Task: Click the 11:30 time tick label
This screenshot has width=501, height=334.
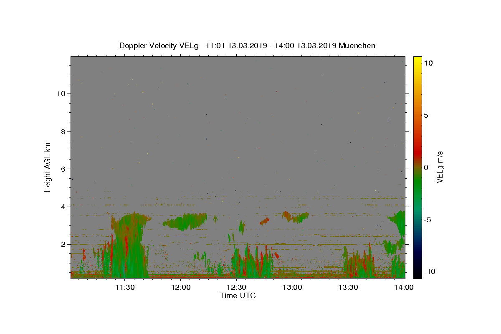Action: click(125, 287)
